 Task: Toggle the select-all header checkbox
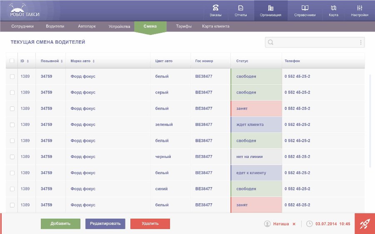12,61
